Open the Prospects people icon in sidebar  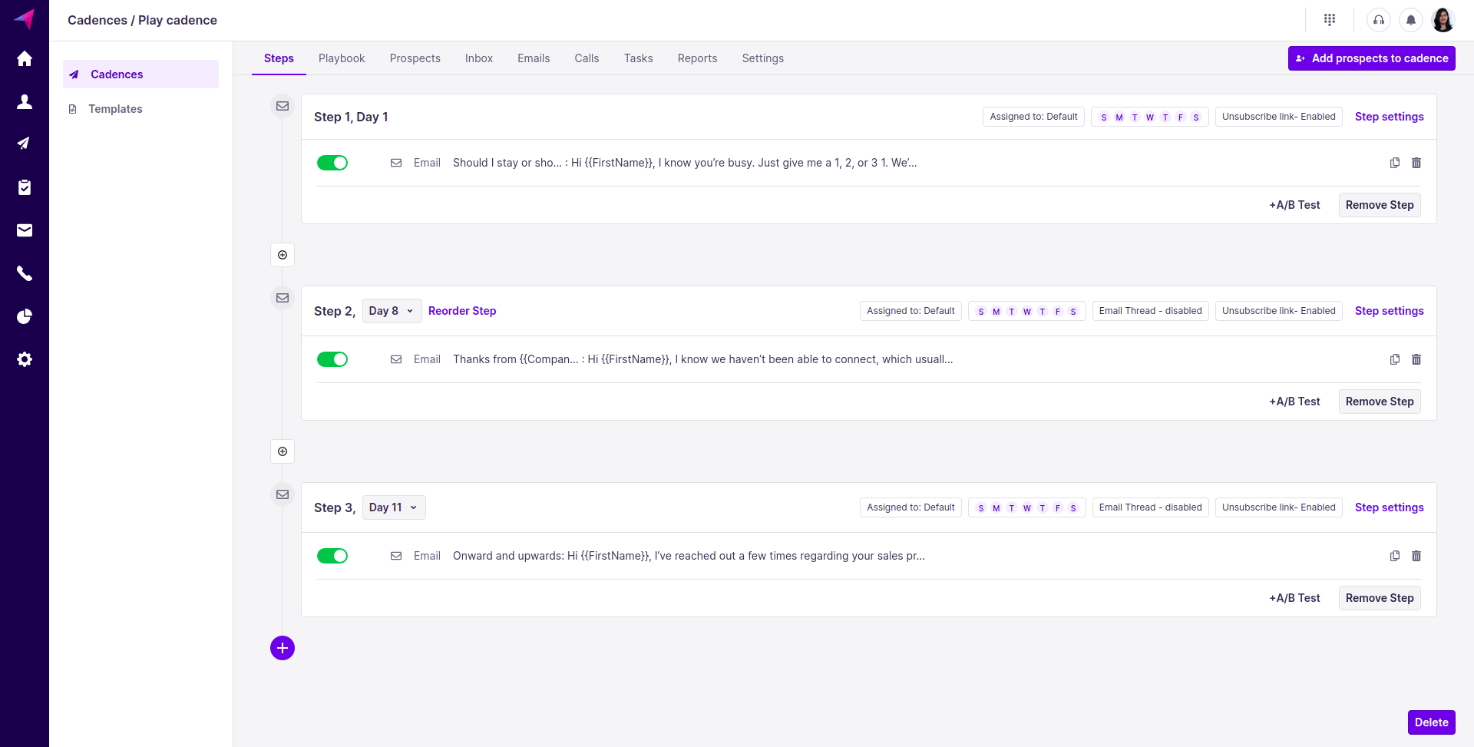25,101
